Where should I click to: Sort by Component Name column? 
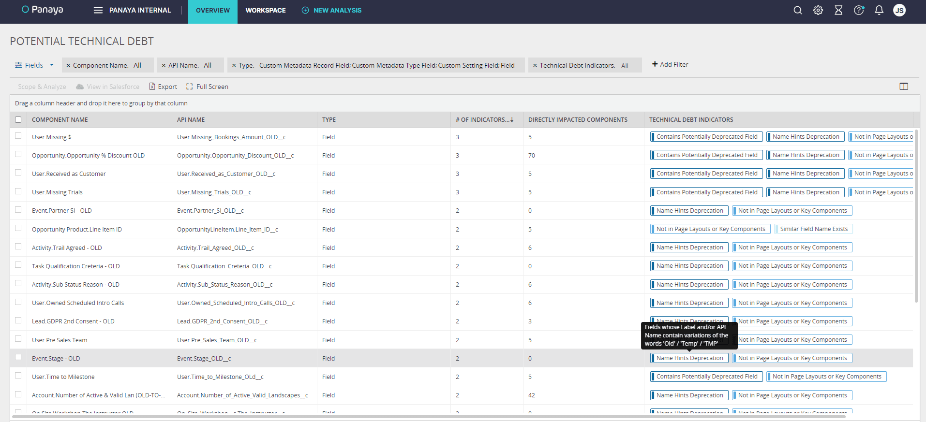(60, 120)
